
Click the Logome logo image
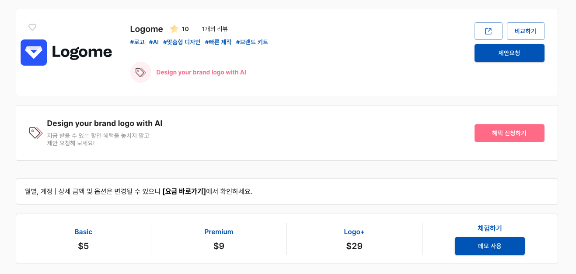tap(66, 53)
